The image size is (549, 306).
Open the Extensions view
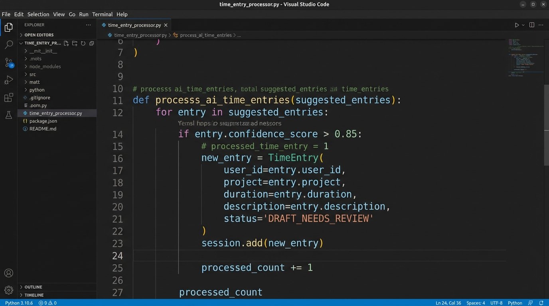point(9,98)
